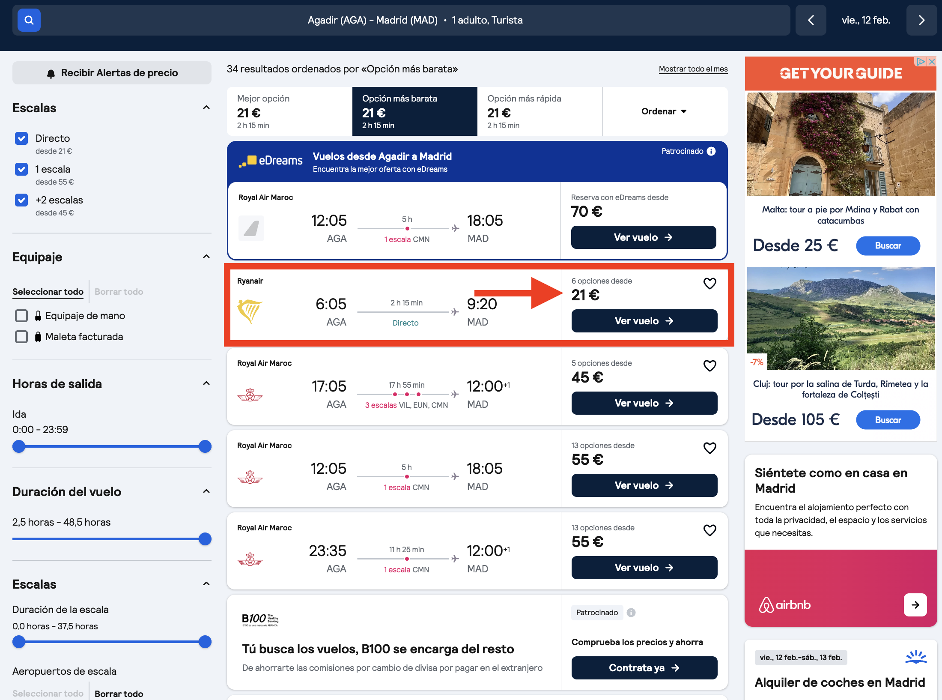Viewport: 942px width, 700px height.
Task: Open the Ordenar sort dropdown
Action: point(665,111)
